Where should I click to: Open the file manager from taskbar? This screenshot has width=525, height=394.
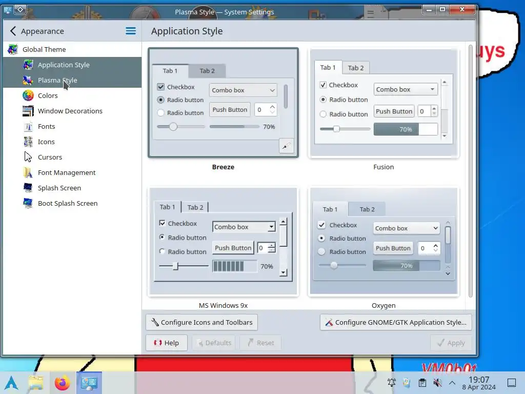point(36,383)
